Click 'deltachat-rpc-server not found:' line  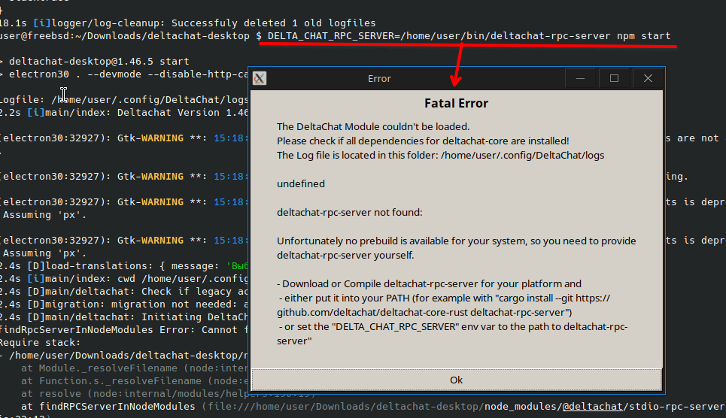point(350,213)
